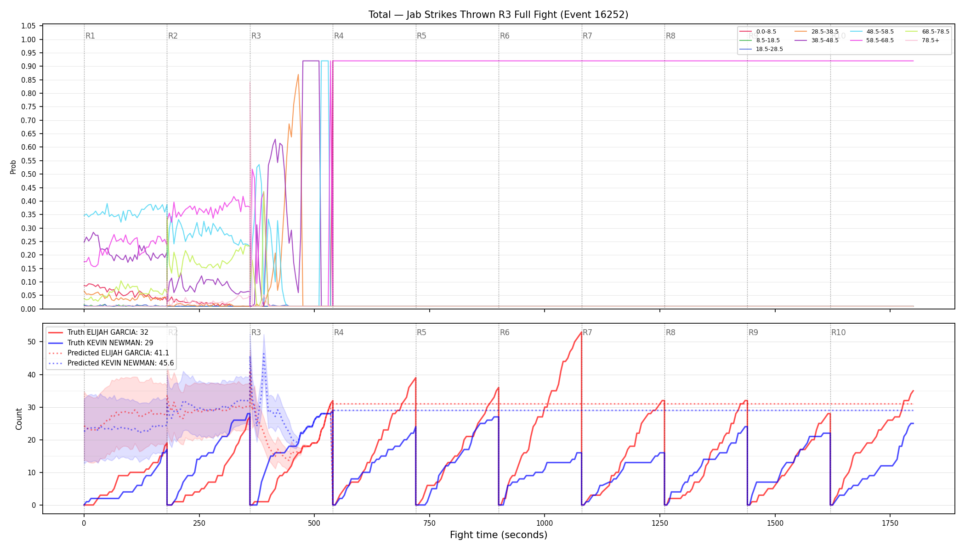This screenshot has height=551, width=965.
Task: Select legend entry Predicted ELIJAH GARCIA: 41.1
Action: [109, 353]
